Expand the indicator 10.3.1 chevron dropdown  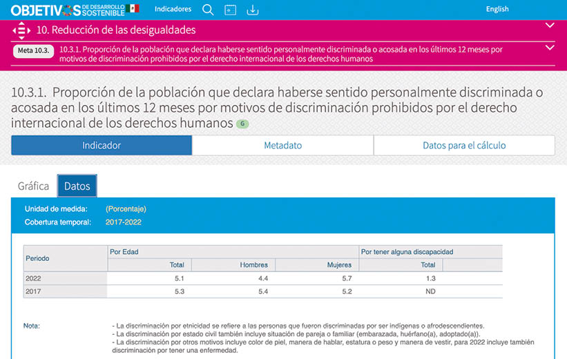550,48
